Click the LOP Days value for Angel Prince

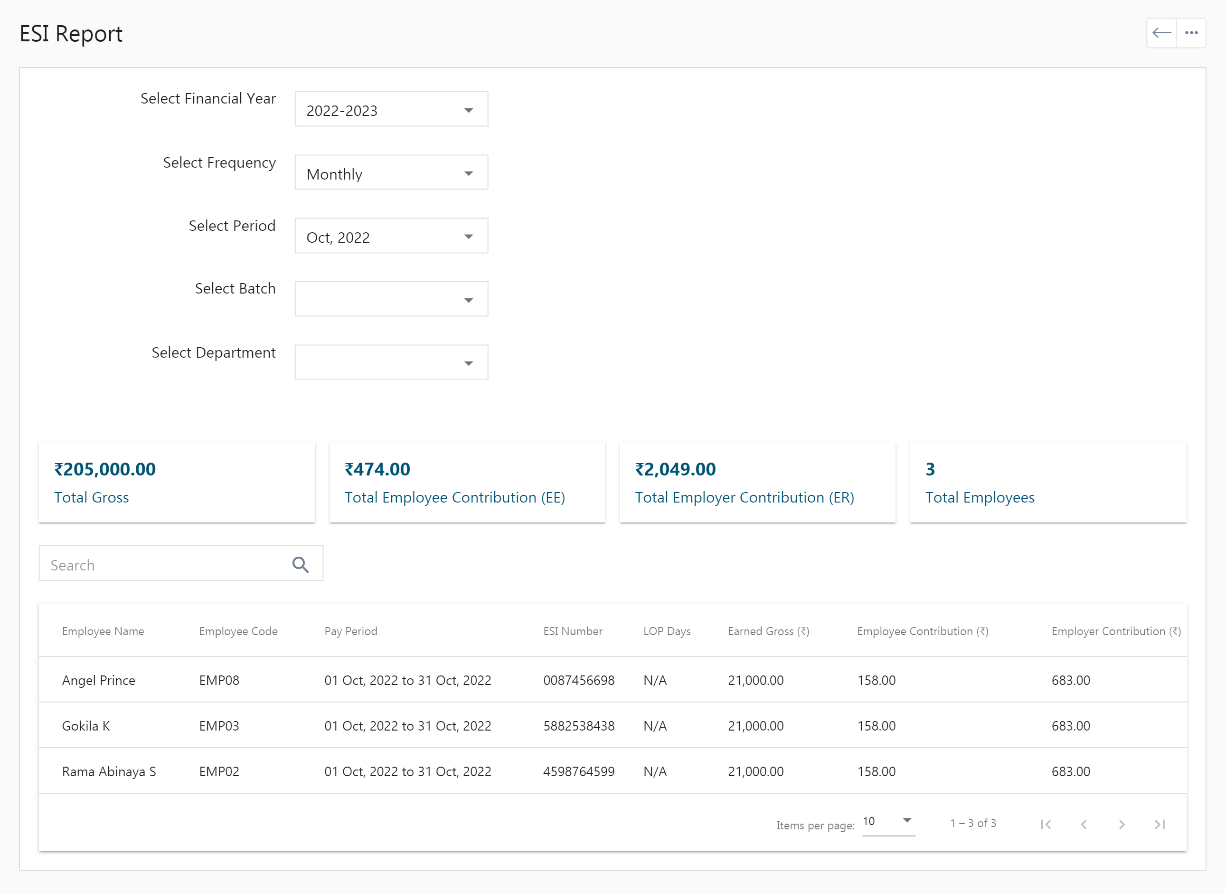(655, 680)
